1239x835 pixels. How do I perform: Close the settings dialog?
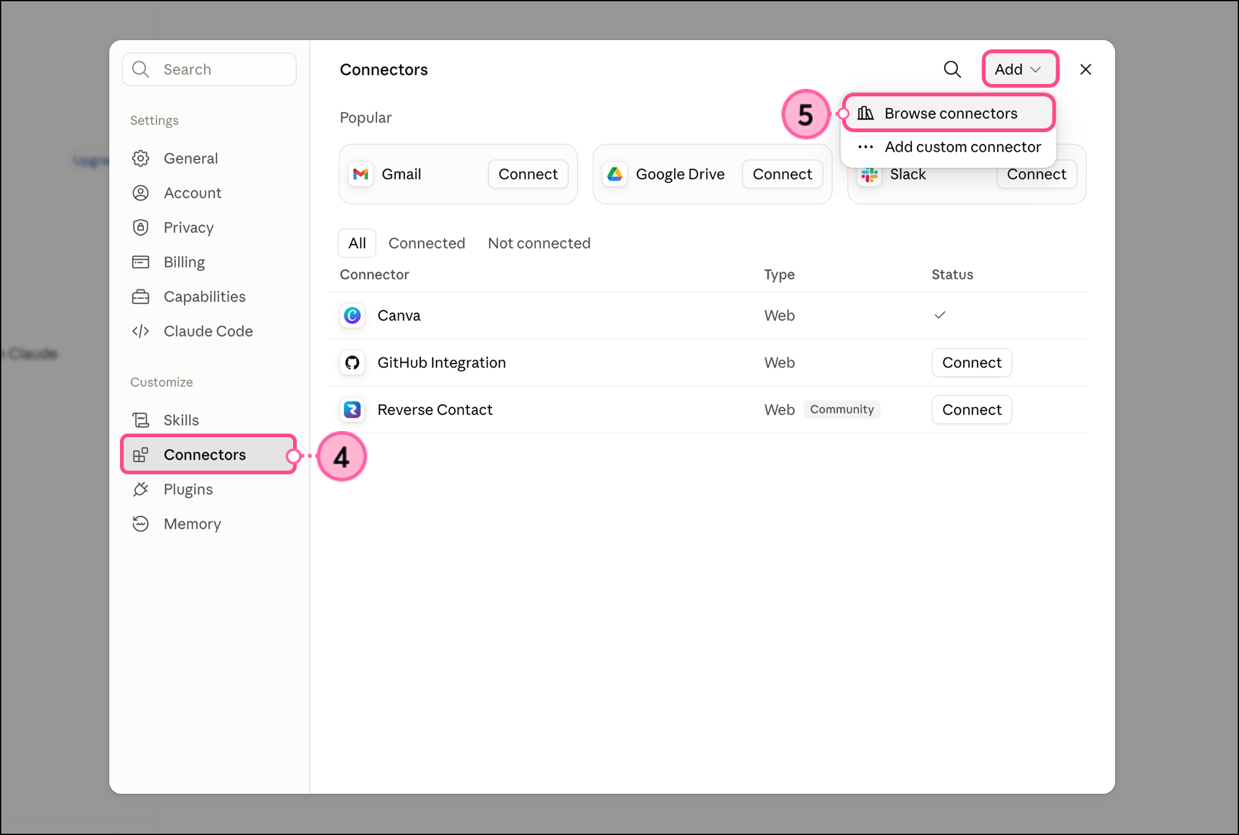[x=1086, y=69]
